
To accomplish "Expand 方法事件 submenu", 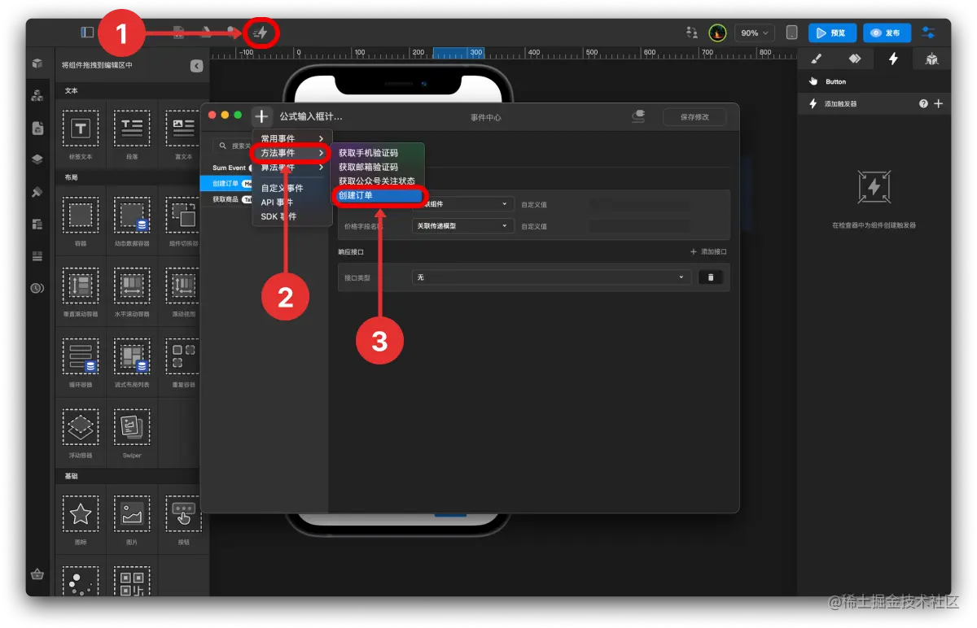I will 292,153.
